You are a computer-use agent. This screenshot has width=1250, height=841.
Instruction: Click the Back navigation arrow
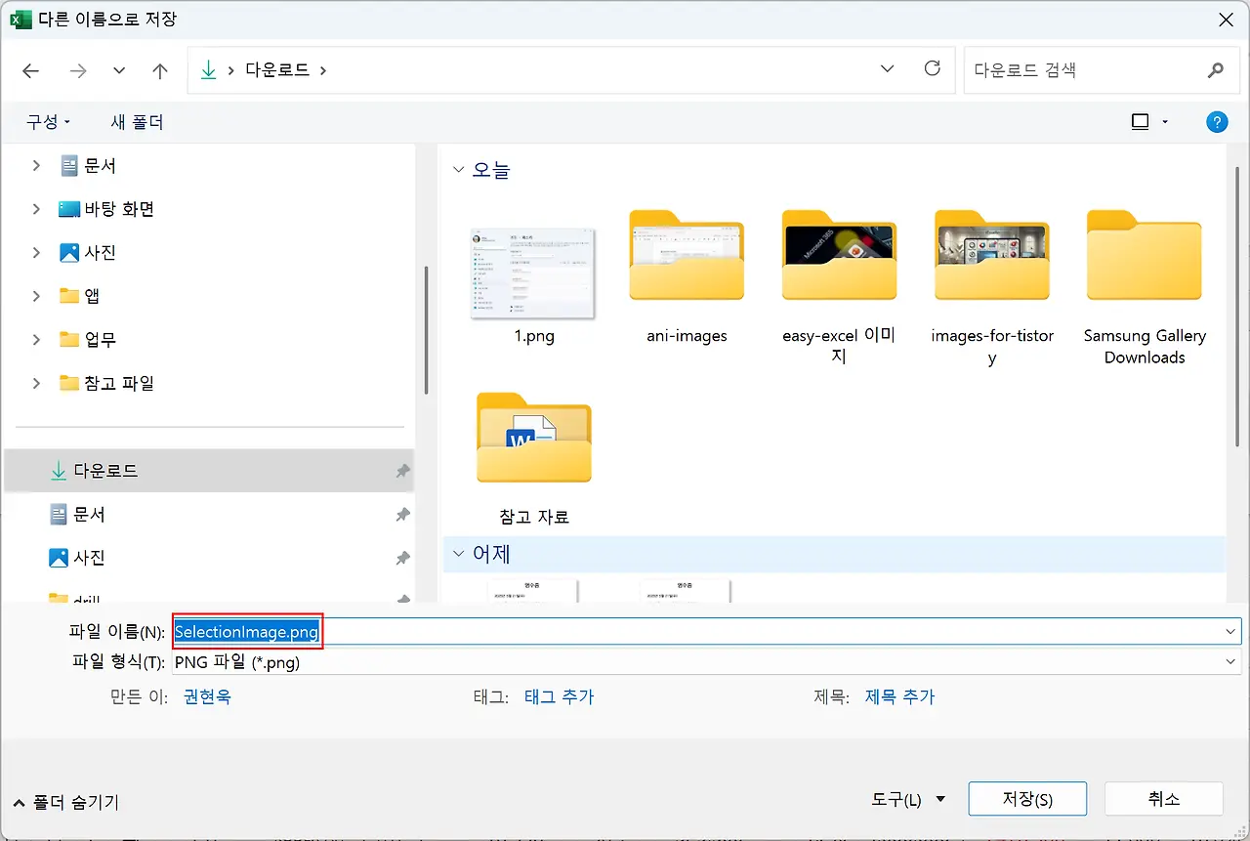coord(31,70)
